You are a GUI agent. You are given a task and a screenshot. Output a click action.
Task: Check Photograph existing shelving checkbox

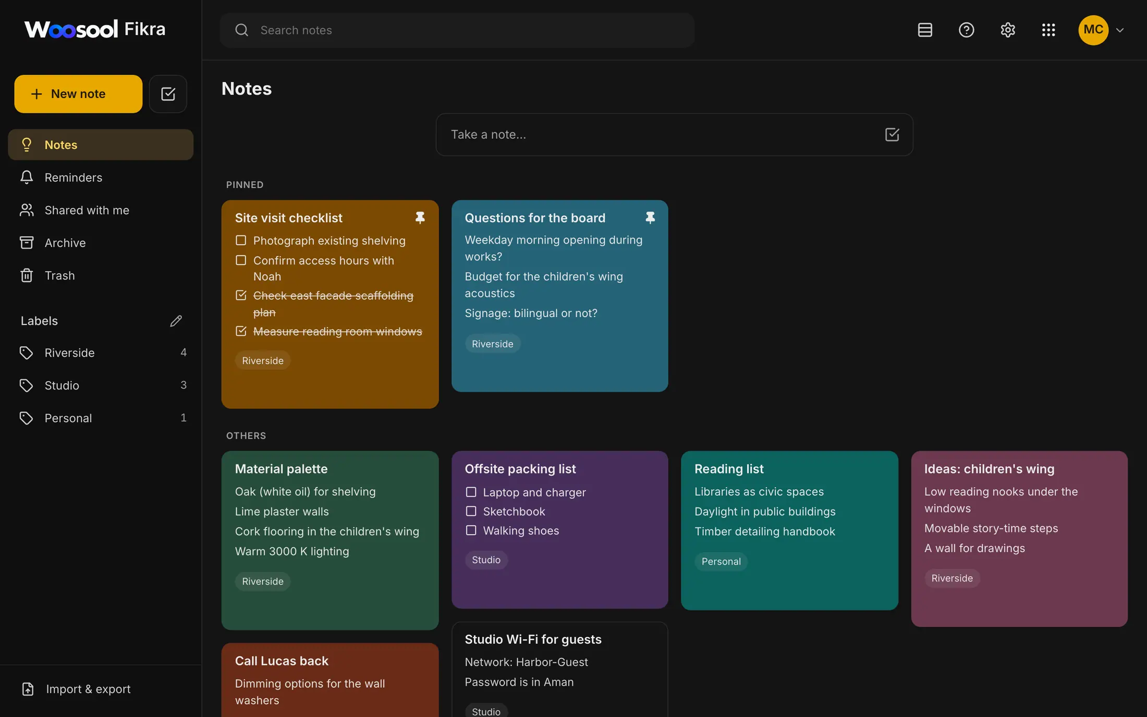[241, 240]
